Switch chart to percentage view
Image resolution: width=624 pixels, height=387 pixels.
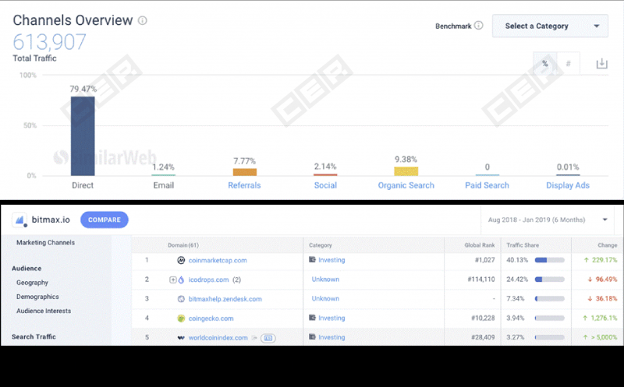tap(544, 64)
